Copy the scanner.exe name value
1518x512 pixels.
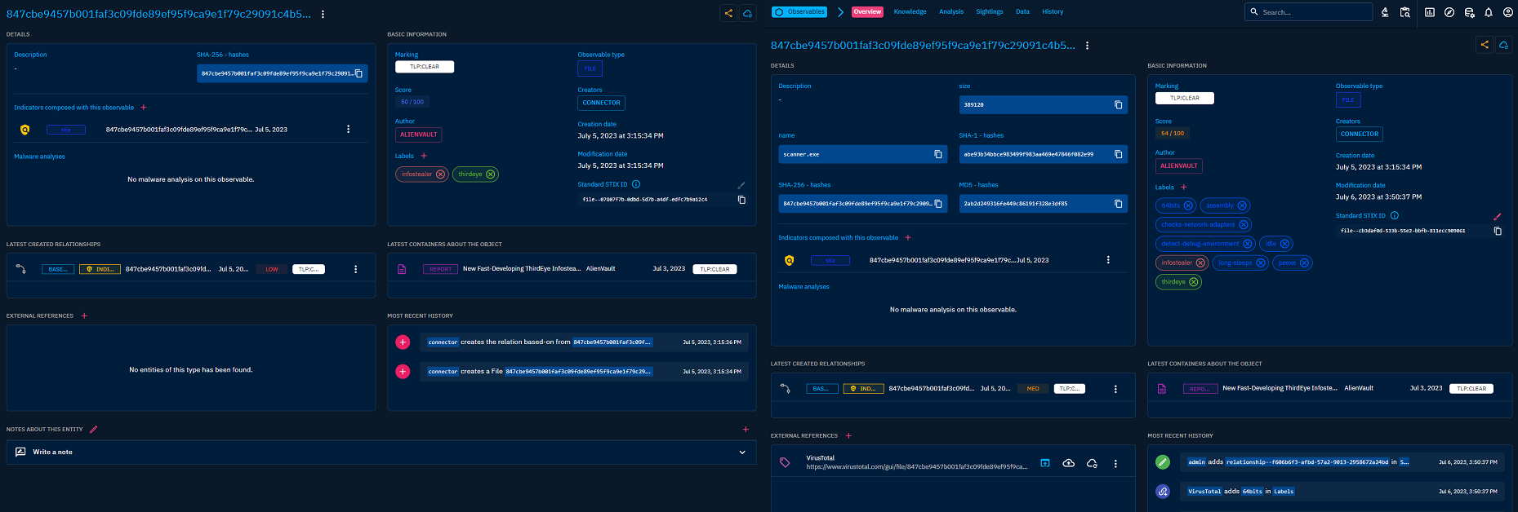pyautogui.click(x=938, y=154)
